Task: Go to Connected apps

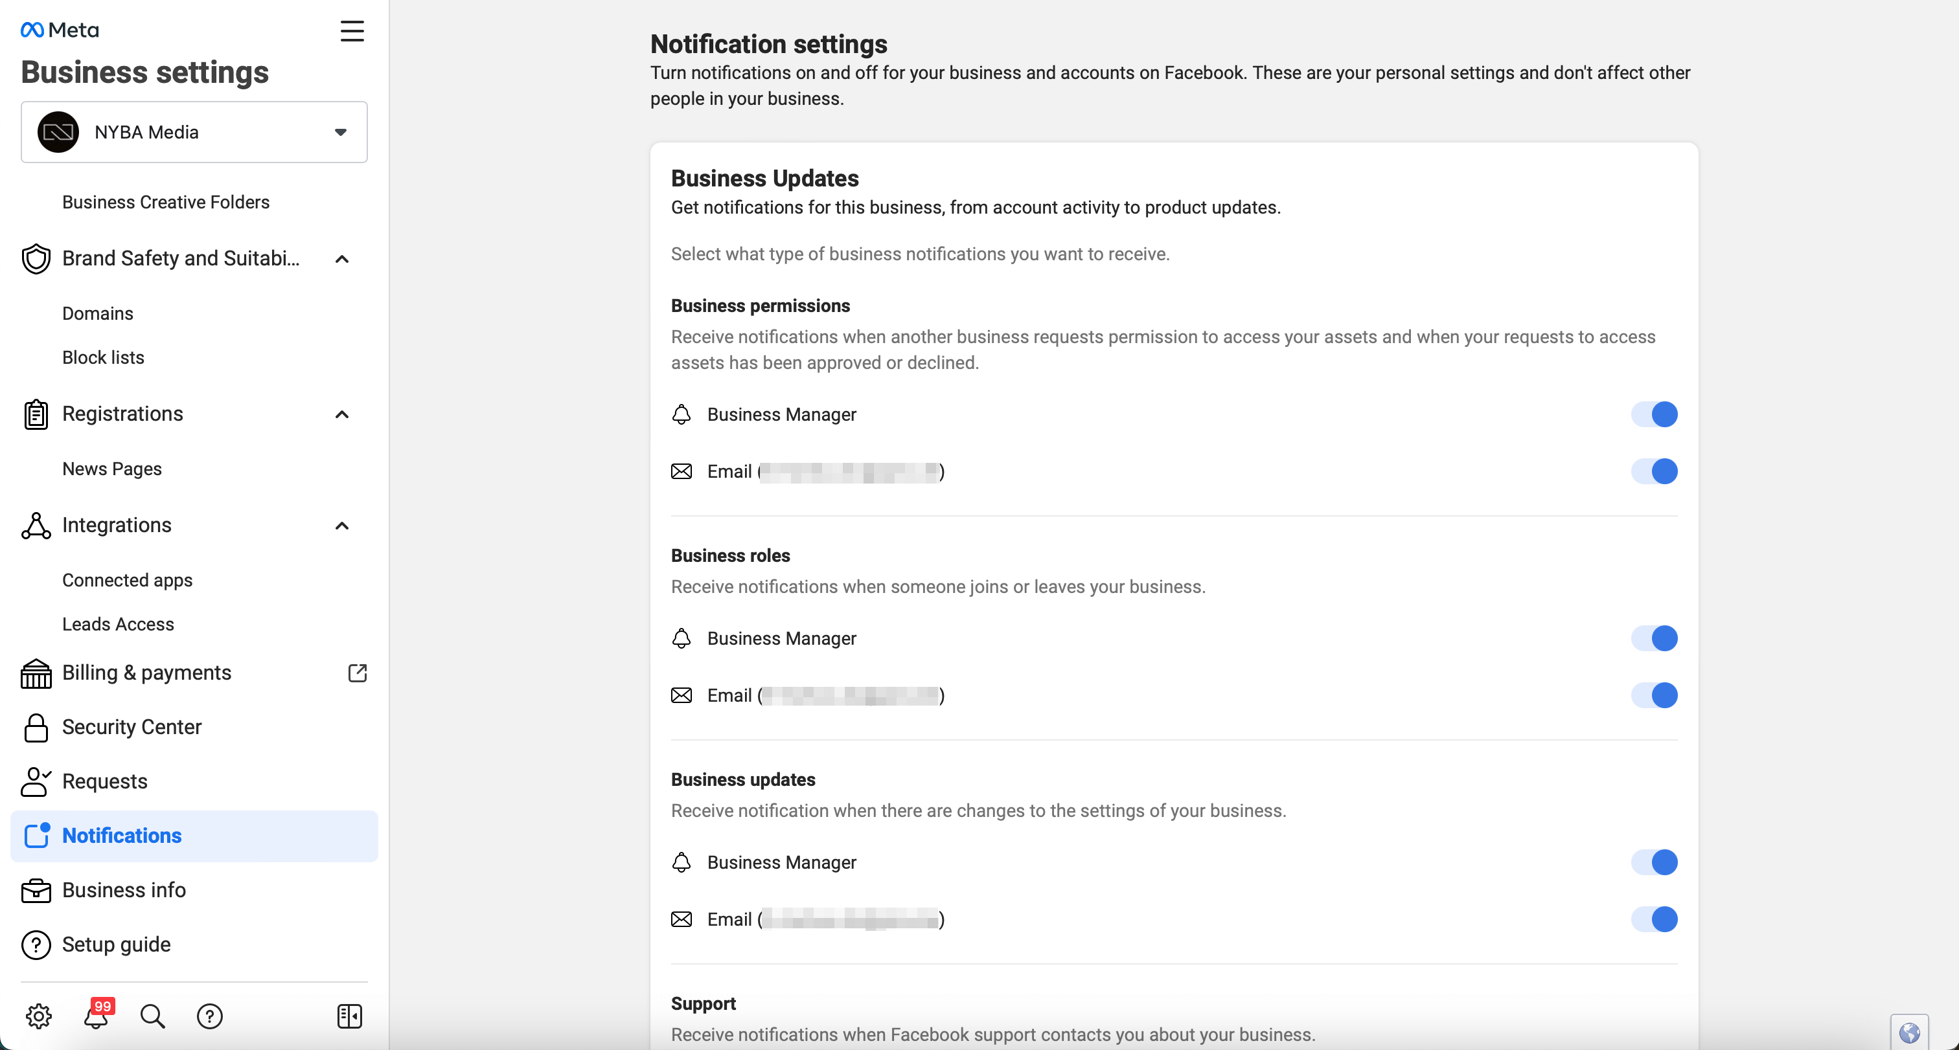Action: pyautogui.click(x=128, y=581)
